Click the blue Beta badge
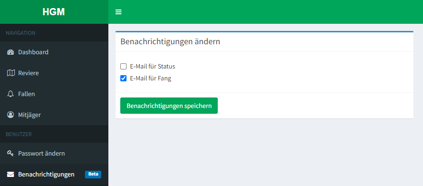Viewport: 423px width, 186px height. [93, 174]
